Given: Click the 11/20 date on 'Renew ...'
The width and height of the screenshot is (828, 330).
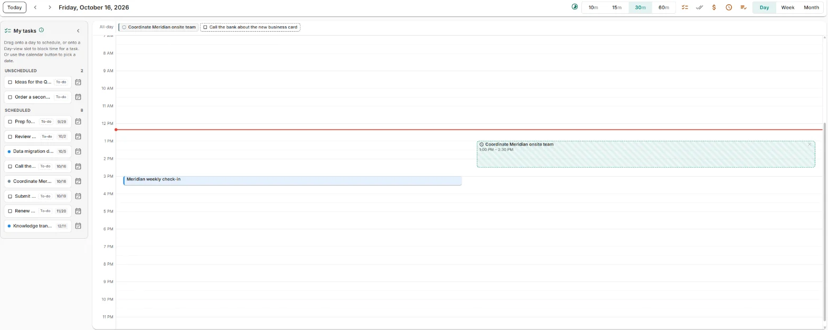Looking at the screenshot, I should coord(62,211).
